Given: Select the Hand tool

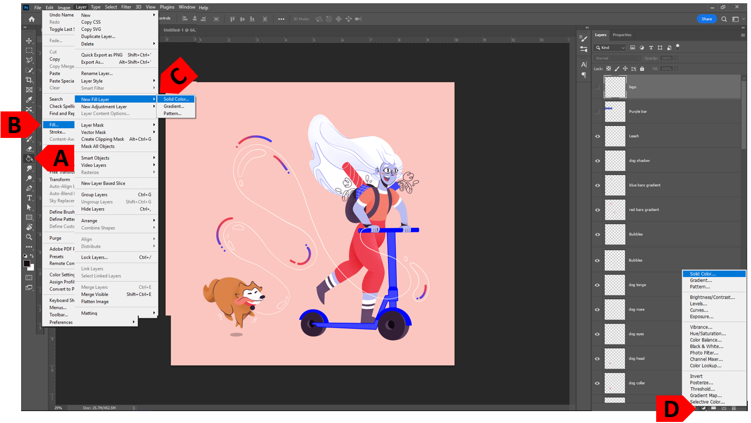Looking at the screenshot, I should click(29, 227).
